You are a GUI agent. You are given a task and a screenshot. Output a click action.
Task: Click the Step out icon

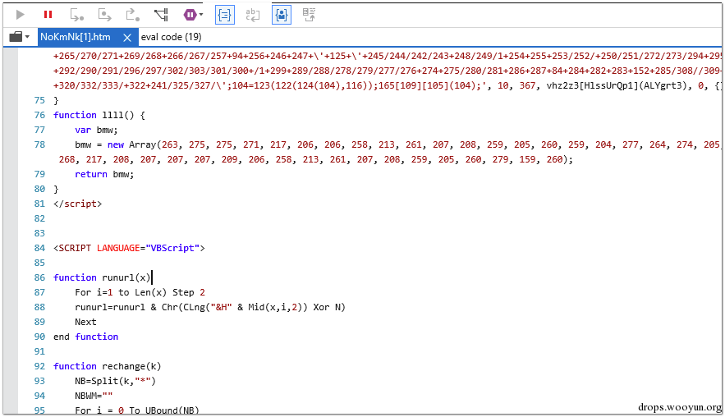pos(133,15)
